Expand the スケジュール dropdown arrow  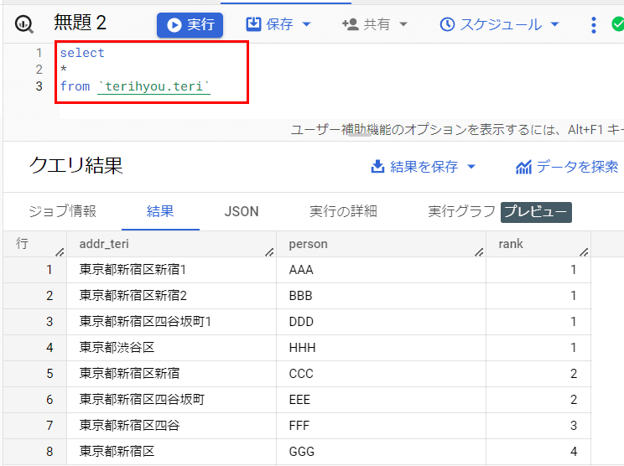[554, 24]
